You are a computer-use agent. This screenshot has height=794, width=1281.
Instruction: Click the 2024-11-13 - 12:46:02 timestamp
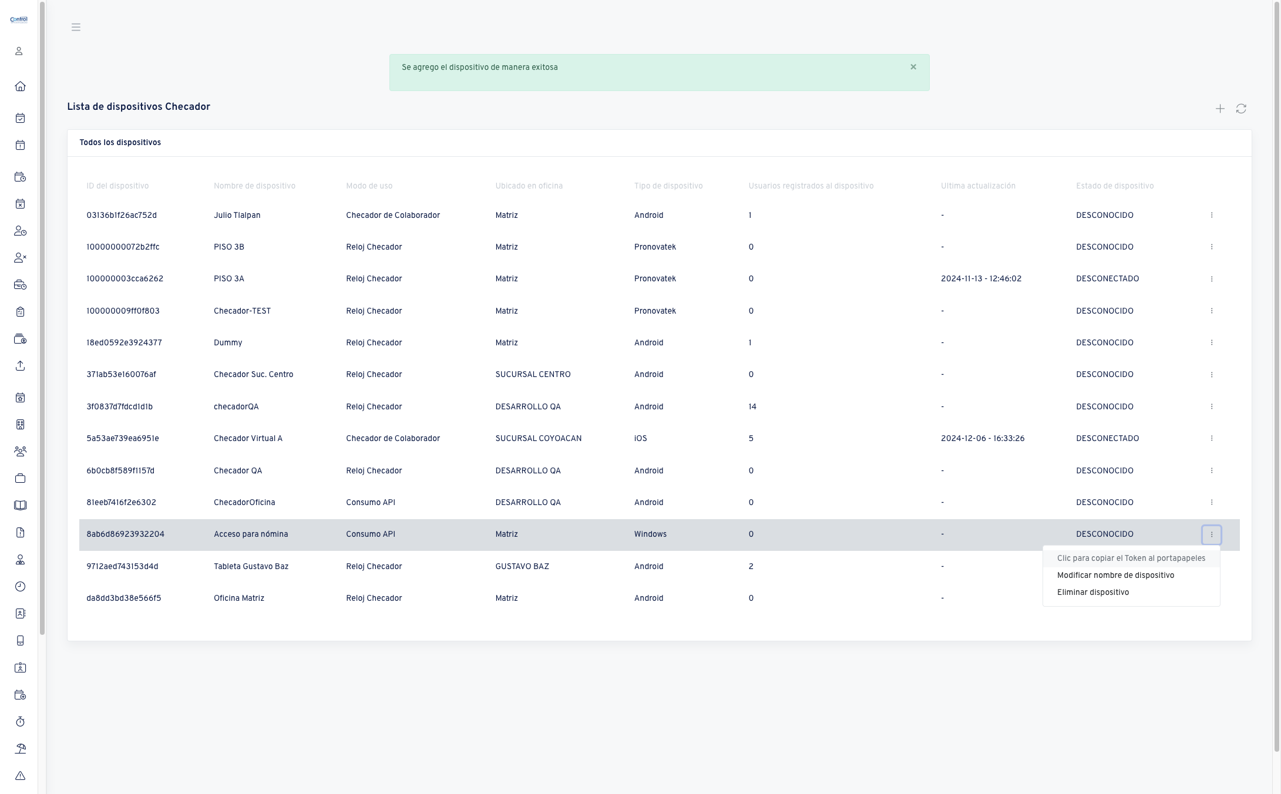click(981, 279)
